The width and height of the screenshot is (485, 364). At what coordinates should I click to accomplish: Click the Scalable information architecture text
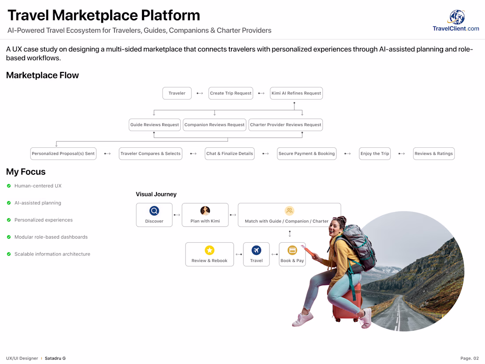click(52, 254)
